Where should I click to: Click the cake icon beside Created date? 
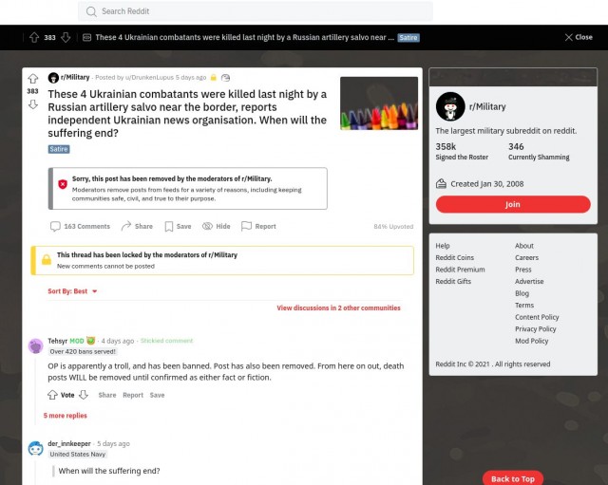point(441,183)
